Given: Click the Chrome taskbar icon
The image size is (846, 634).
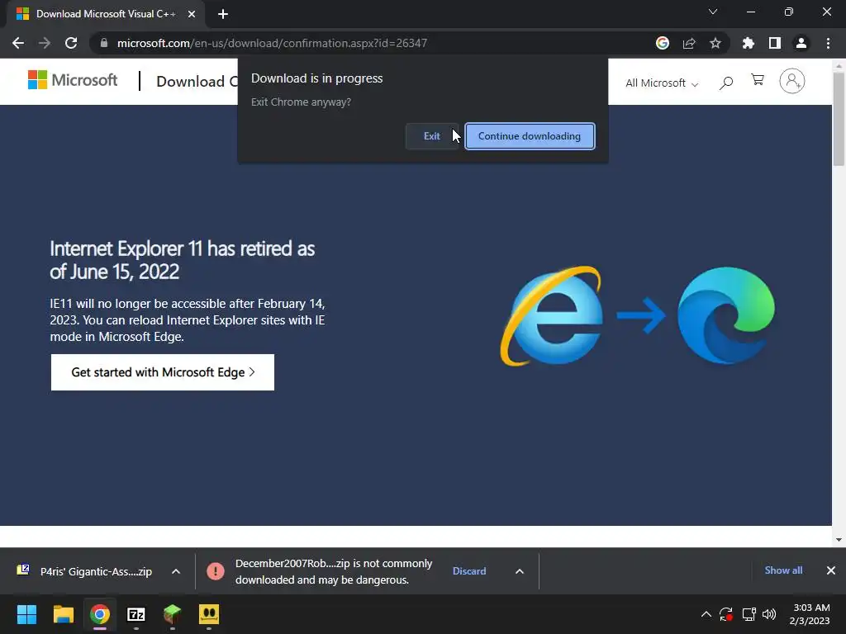Looking at the screenshot, I should (x=100, y=614).
